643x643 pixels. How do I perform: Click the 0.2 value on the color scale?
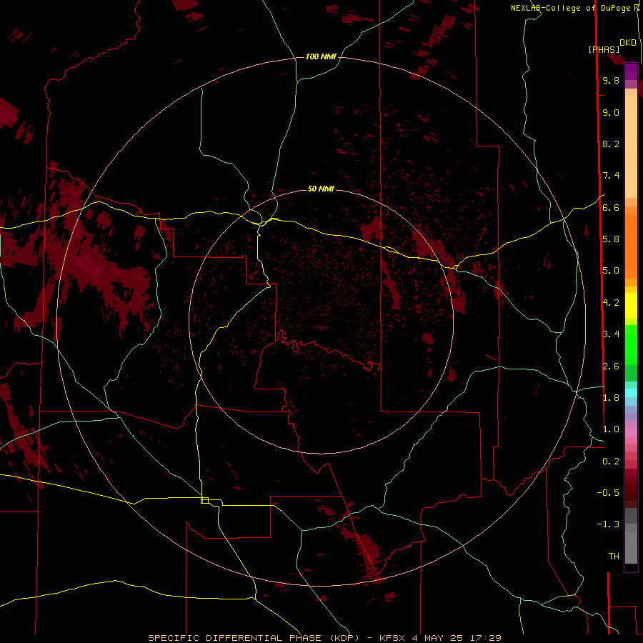click(x=611, y=461)
